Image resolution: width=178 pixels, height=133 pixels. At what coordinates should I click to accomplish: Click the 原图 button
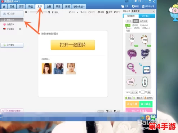click(x=92, y=12)
